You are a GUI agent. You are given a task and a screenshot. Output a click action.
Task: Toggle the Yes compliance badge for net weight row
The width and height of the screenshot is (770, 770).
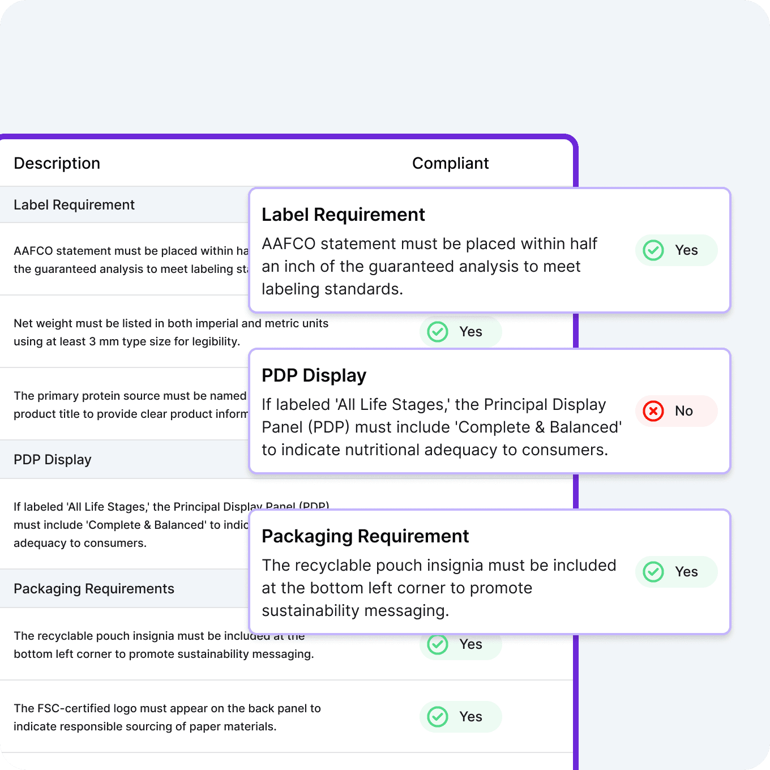(460, 332)
